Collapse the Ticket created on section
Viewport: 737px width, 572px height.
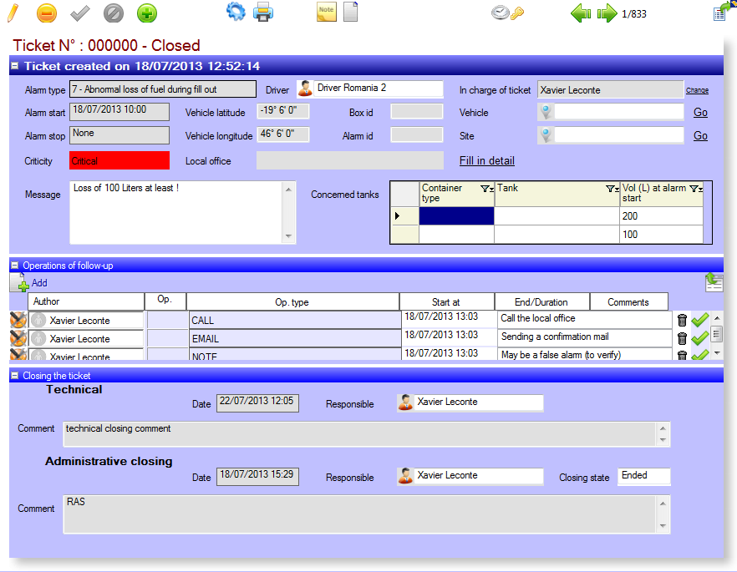coord(15,66)
